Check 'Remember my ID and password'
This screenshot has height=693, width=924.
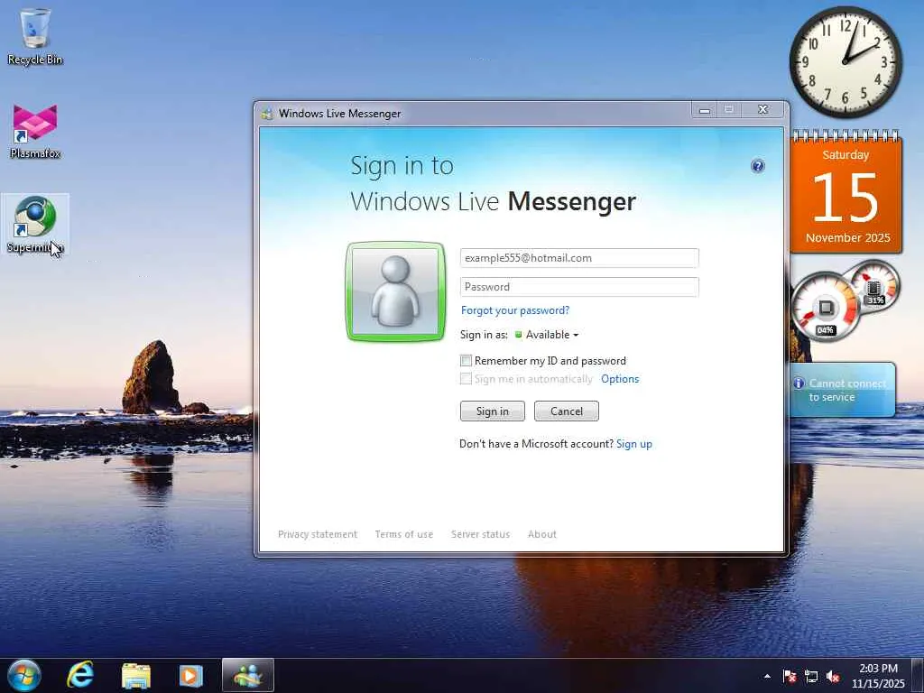point(466,361)
